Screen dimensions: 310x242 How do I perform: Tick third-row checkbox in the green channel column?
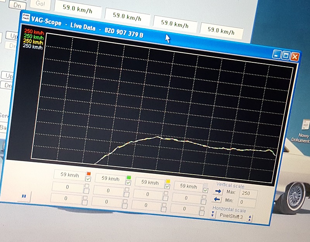pos(124,206)
